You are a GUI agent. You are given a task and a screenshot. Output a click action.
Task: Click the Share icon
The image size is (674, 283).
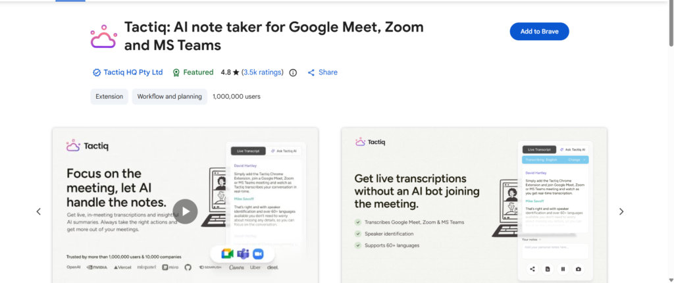311,72
